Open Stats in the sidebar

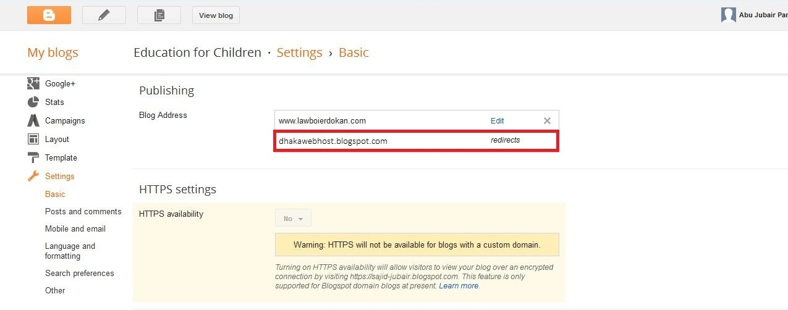pos(54,102)
